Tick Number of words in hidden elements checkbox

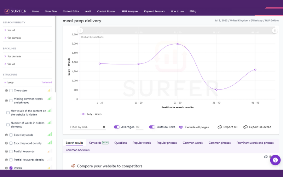8,125
